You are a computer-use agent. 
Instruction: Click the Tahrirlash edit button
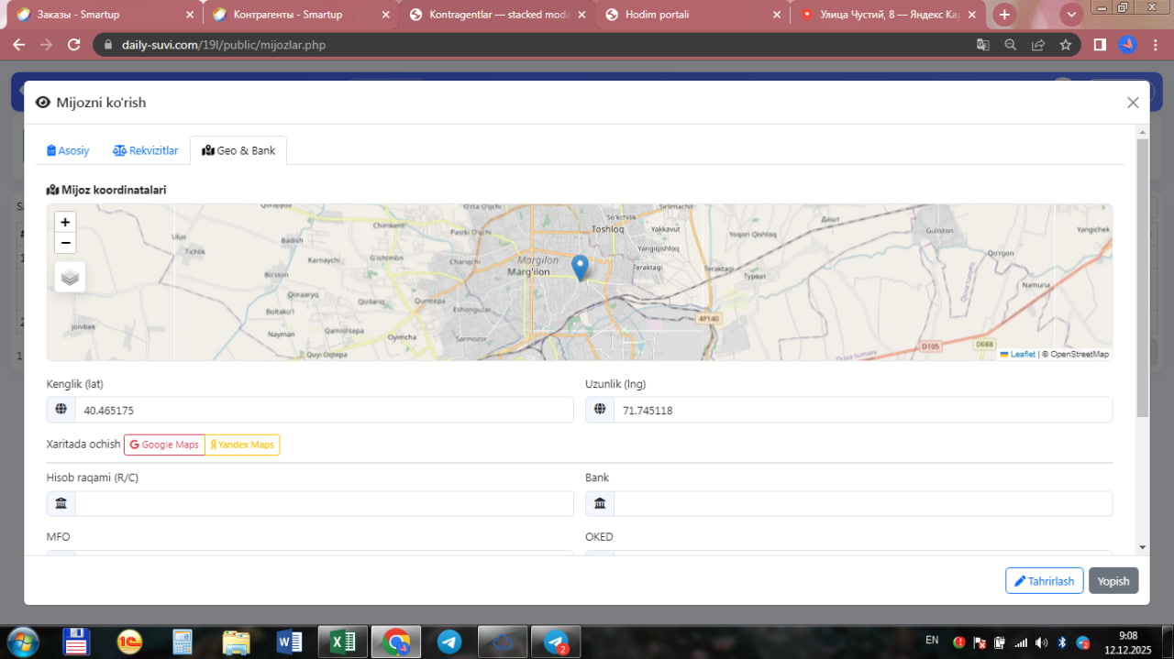tap(1044, 581)
